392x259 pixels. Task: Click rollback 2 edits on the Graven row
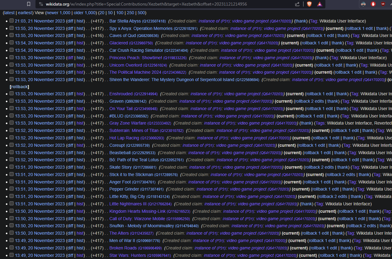pos(310,101)
